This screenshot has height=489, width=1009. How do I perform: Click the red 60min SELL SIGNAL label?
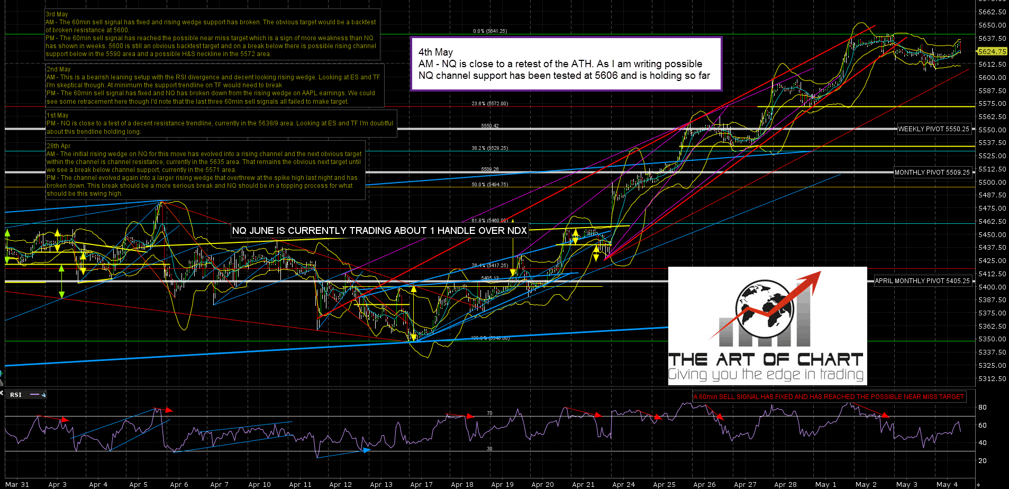[829, 397]
